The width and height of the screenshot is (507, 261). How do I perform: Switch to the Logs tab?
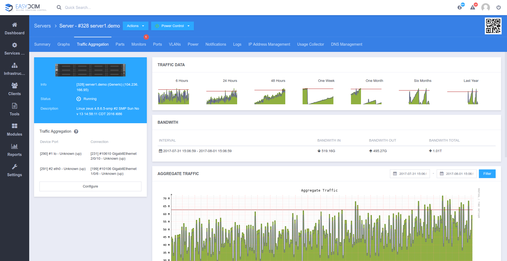tap(237, 44)
